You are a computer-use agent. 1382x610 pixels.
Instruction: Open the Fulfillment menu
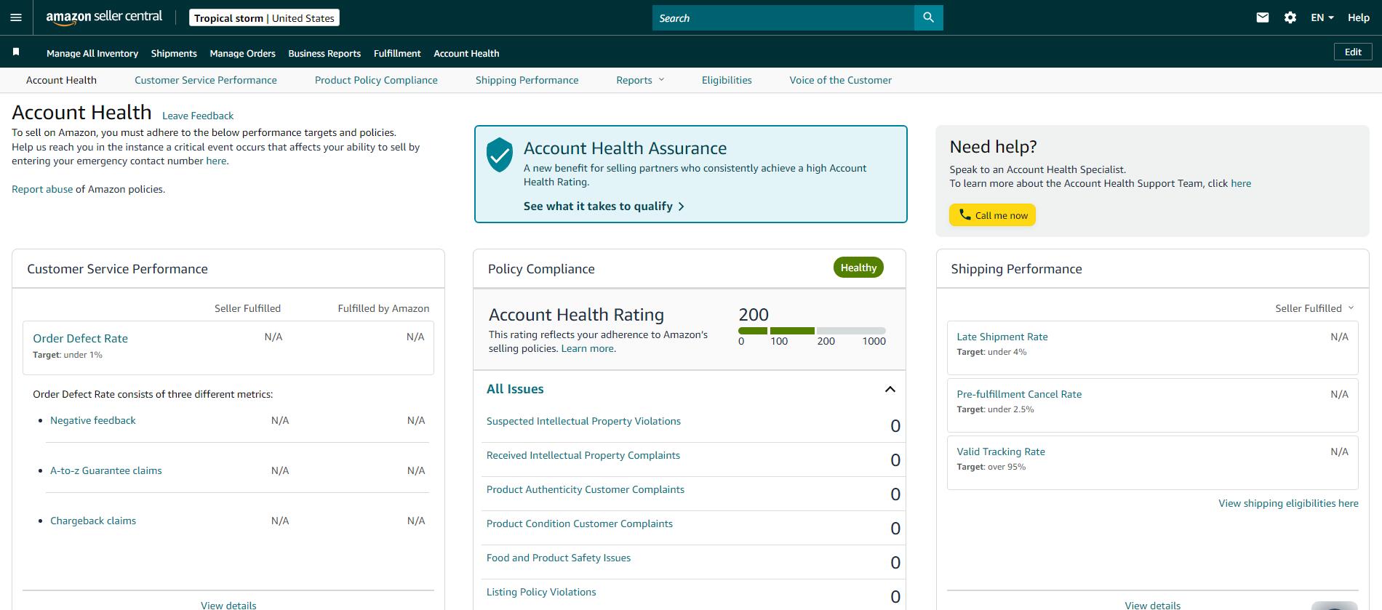tap(397, 53)
